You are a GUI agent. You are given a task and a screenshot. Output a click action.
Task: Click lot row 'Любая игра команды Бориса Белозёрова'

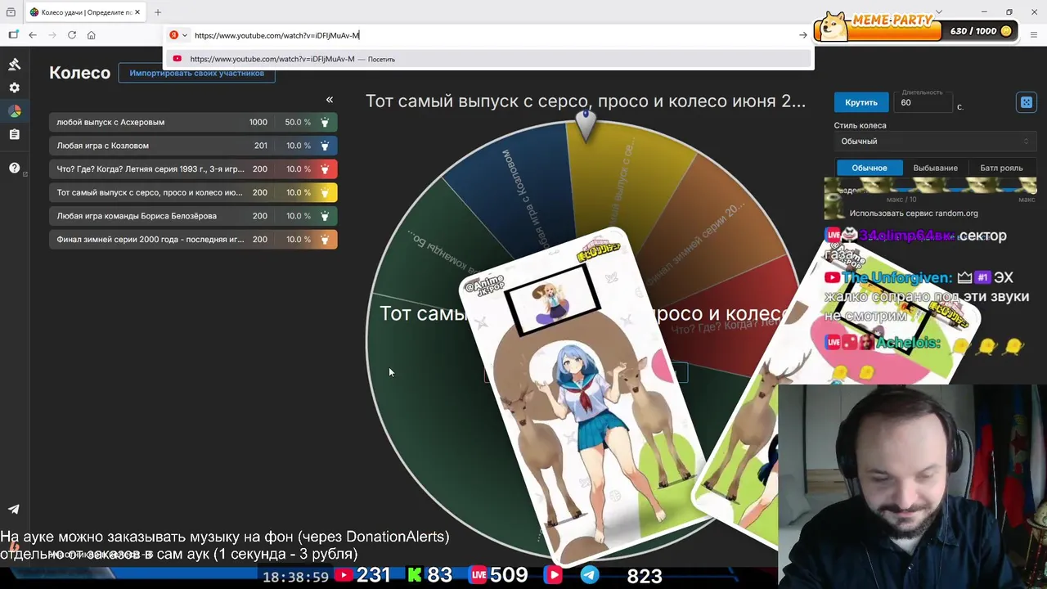coord(193,216)
